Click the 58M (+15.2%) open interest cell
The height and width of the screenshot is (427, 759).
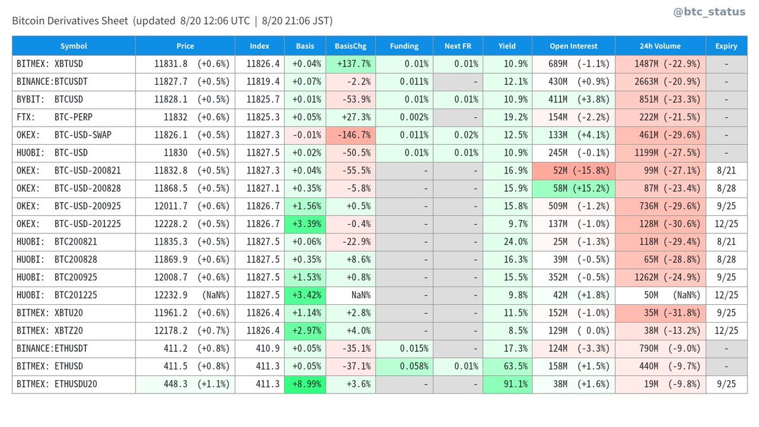pos(574,189)
